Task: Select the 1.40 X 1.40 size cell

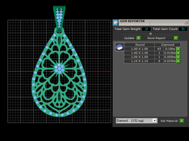Action: tap(139, 53)
